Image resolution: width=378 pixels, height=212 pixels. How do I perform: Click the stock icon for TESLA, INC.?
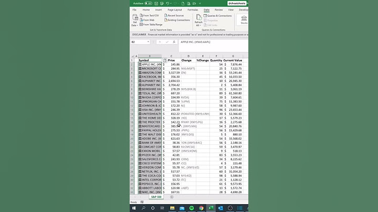coord(140,93)
